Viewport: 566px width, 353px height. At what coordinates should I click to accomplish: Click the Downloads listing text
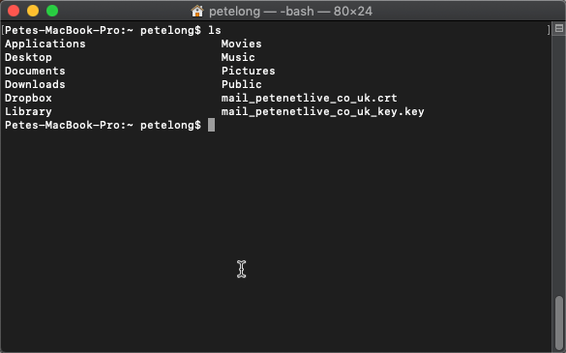point(35,84)
